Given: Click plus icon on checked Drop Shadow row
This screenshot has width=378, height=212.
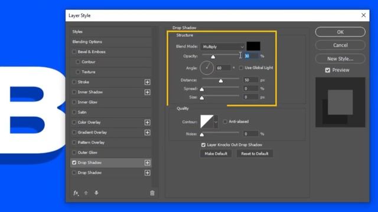Looking at the screenshot, I should pyautogui.click(x=147, y=163).
